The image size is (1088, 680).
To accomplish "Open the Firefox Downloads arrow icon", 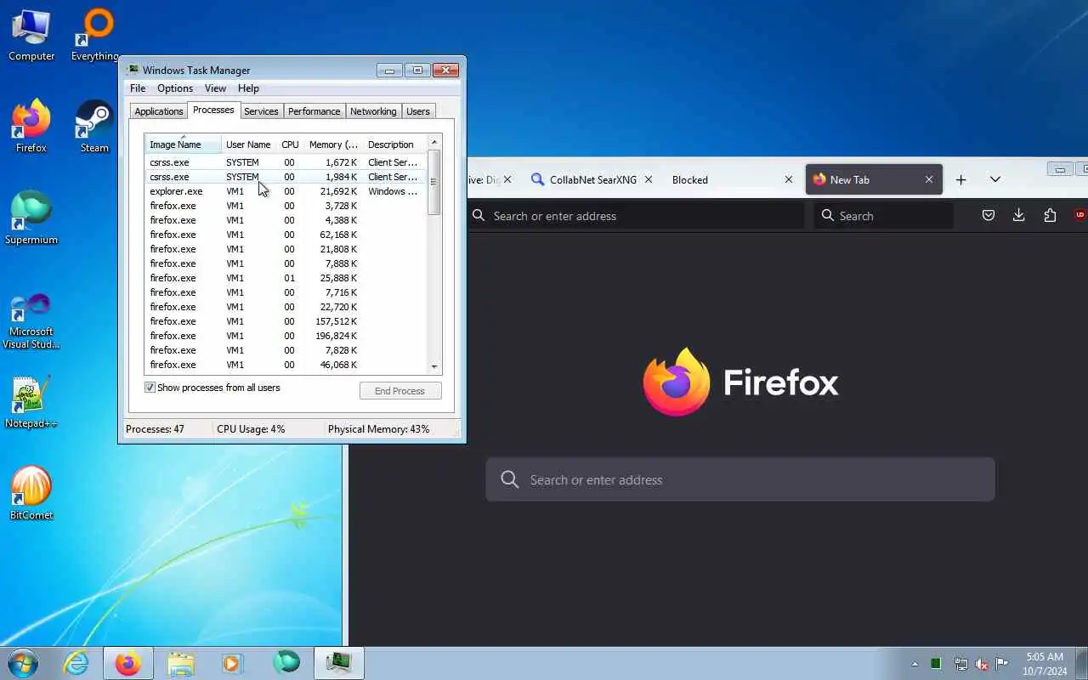I will click(1019, 216).
